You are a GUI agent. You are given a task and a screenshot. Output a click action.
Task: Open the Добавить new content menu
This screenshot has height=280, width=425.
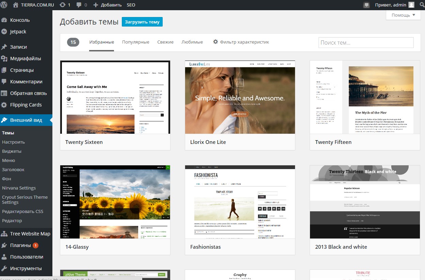[x=107, y=5]
